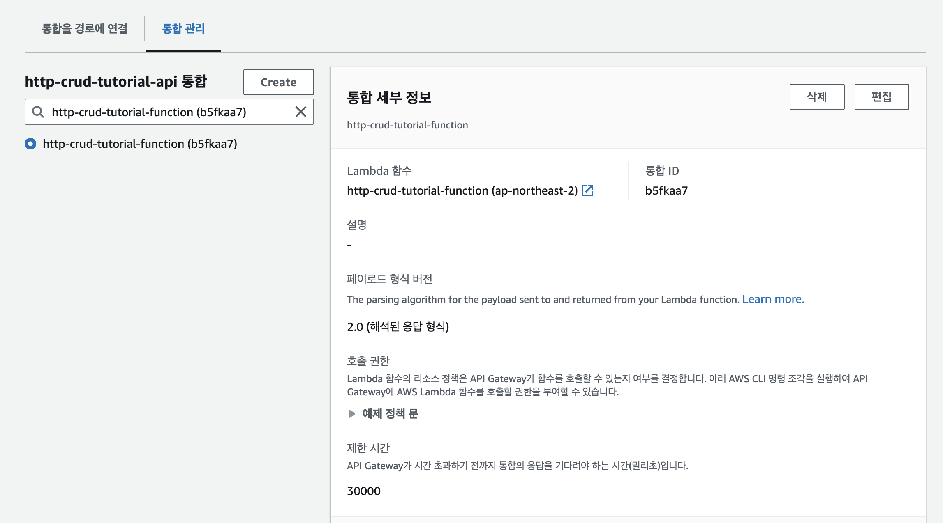Select http-crud-tutorial-function (b5fkaa7) radio button
This screenshot has width=943, height=523.
pos(30,144)
